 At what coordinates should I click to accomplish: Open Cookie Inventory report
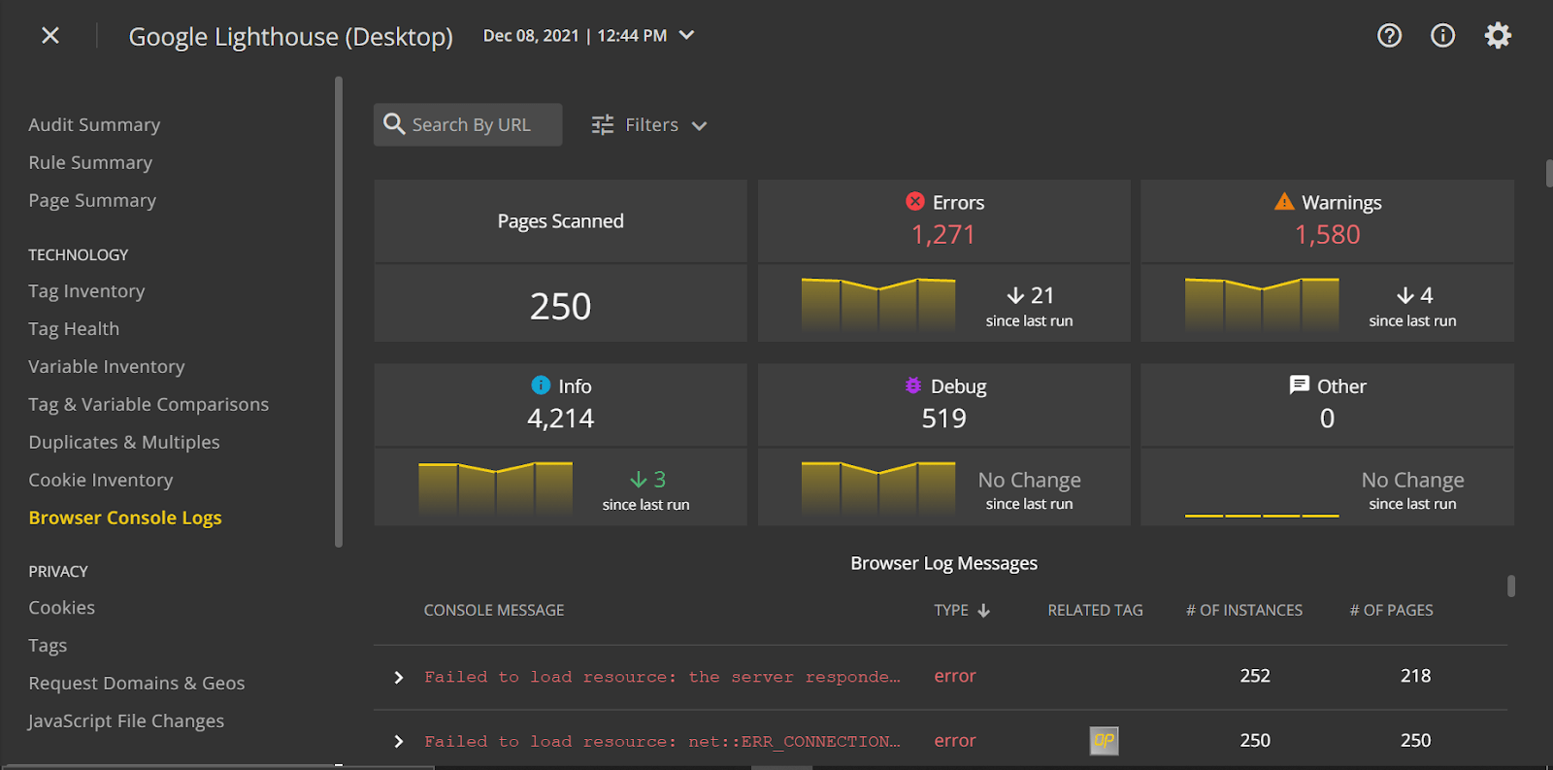coord(101,481)
